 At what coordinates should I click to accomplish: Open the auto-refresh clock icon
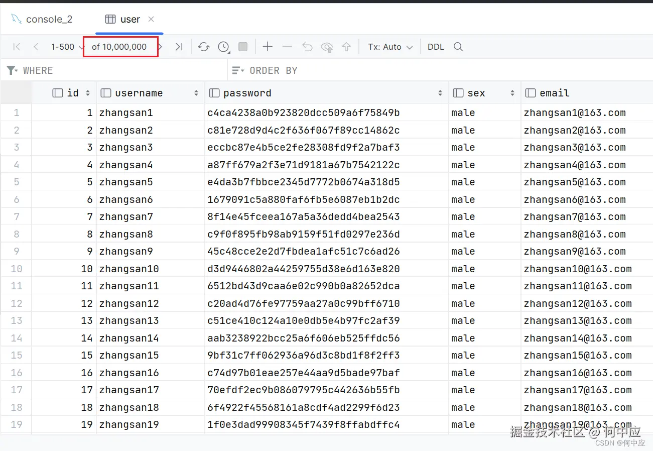[224, 47]
